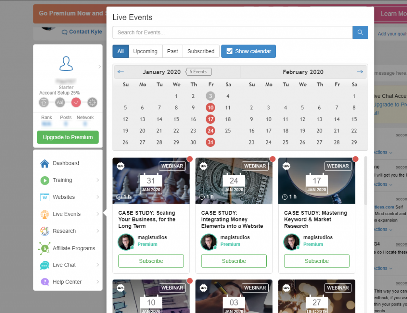Image resolution: width=407 pixels, height=313 pixels.
Task: Switch to the Subscribed events tab
Action: (201, 51)
